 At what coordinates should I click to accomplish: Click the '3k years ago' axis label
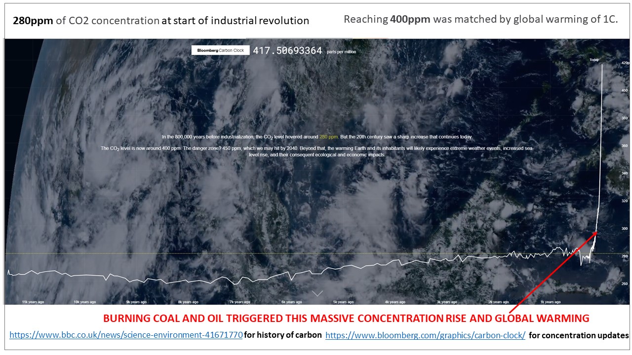pyautogui.click(x=447, y=302)
